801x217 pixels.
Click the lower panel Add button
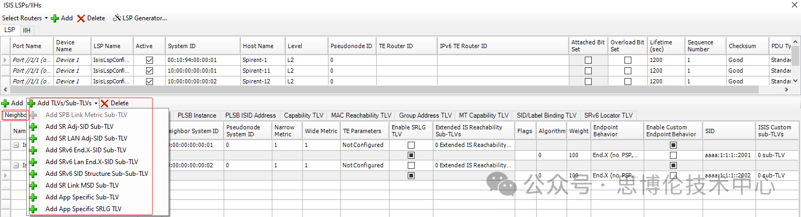12,103
